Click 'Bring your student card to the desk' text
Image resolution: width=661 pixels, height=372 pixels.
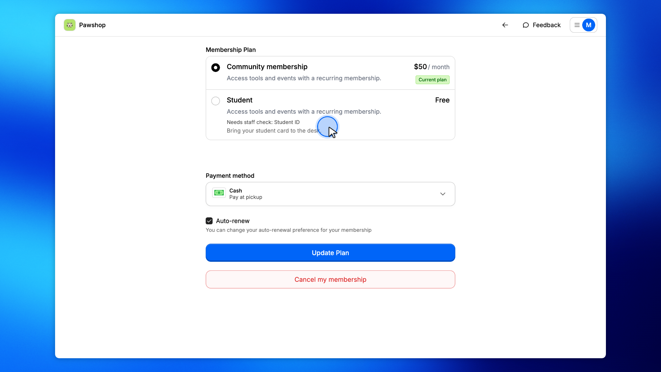(274, 131)
